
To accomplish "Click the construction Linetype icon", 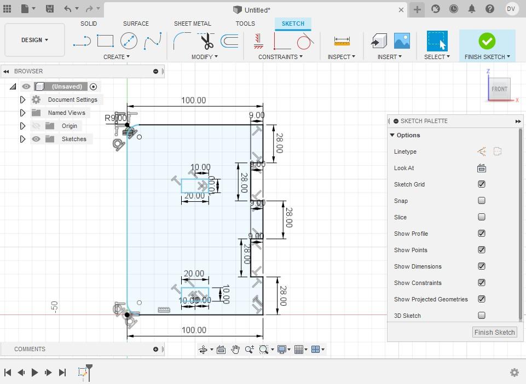I will click(481, 152).
